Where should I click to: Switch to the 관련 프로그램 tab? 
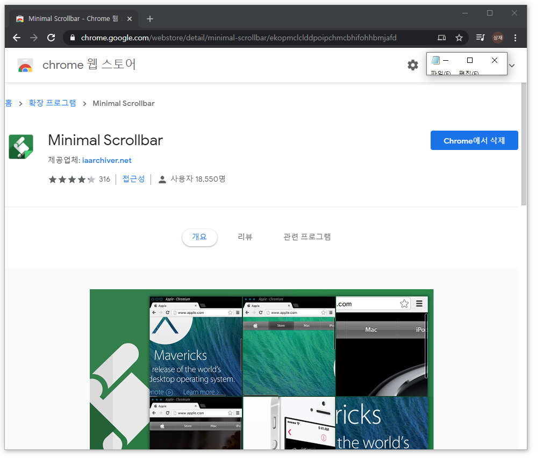click(x=307, y=237)
